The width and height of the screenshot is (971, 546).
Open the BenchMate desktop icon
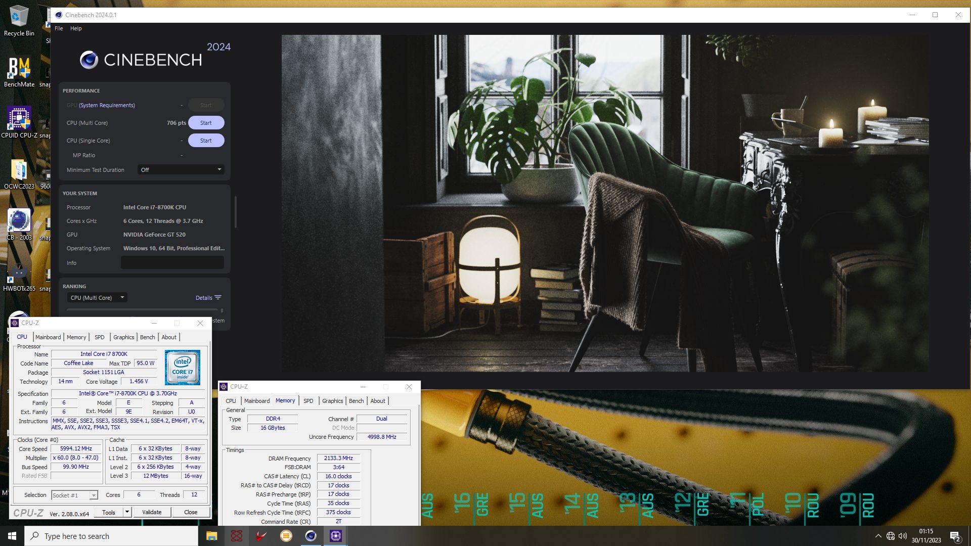coord(19,71)
